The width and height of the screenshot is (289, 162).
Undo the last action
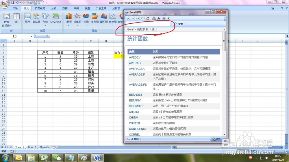(17, 3)
